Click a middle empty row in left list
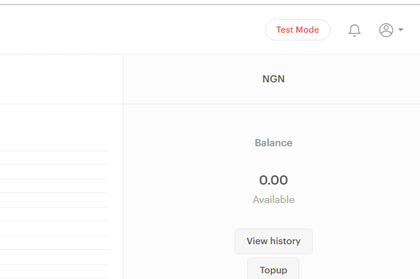This screenshot has height=279, width=420. click(54, 214)
